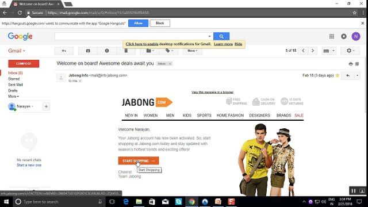Open the SALE link in email
This screenshot has width=368, height=207.
pos(299,116)
